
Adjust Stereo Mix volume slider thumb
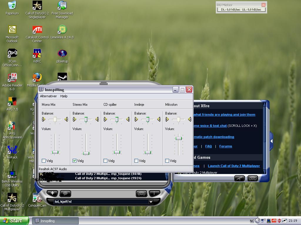(x=86, y=153)
